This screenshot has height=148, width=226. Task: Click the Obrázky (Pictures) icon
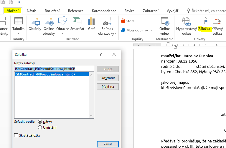click(x=35, y=21)
